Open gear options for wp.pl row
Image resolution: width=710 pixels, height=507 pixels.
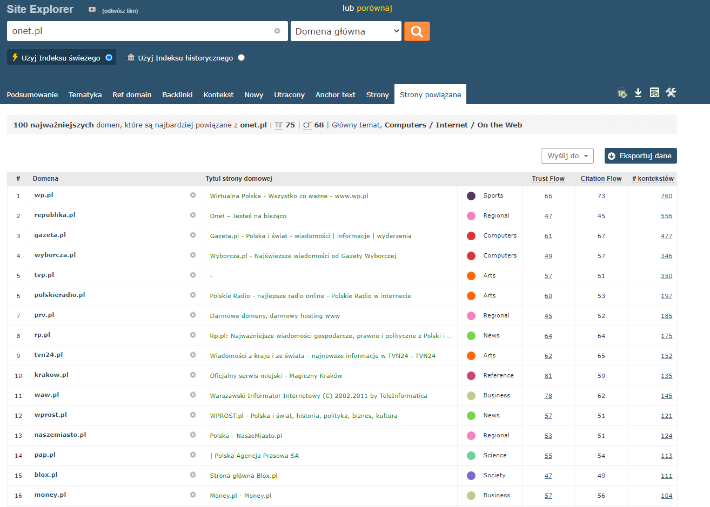point(193,195)
